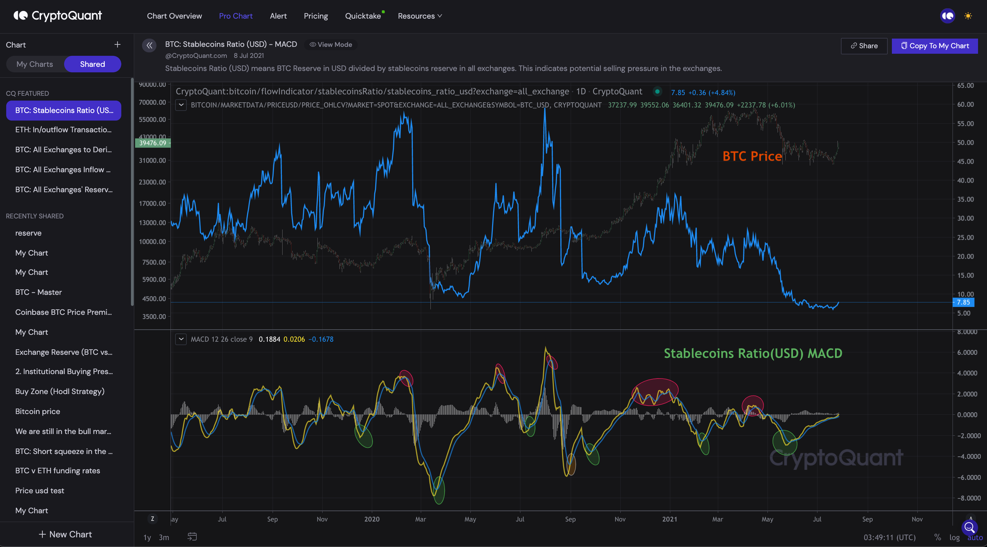Click the Z timezone button on the time axis
The width and height of the screenshot is (987, 547).
coord(152,519)
